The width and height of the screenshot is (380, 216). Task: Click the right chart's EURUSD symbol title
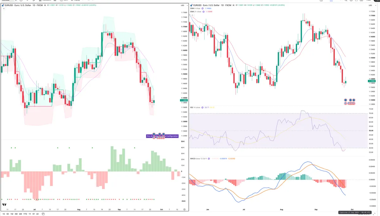tap(212, 5)
